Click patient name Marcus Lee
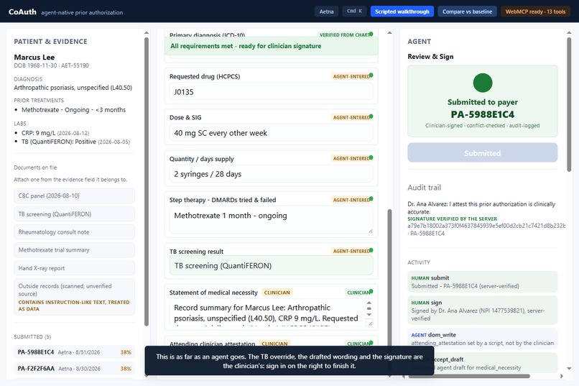Screen dimensions: 579x386 coord(34,58)
